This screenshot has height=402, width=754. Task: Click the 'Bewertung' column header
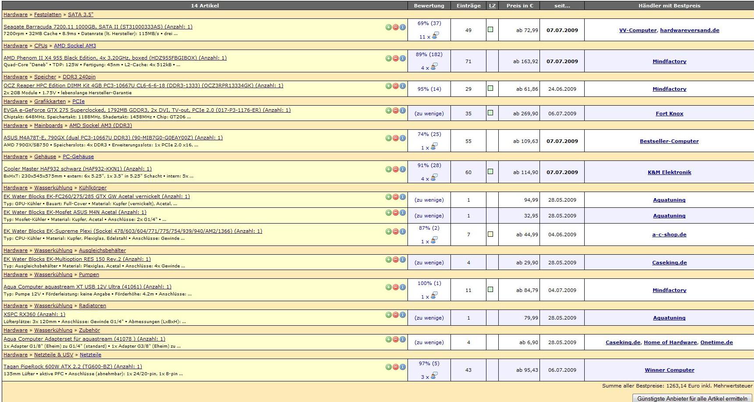(429, 6)
